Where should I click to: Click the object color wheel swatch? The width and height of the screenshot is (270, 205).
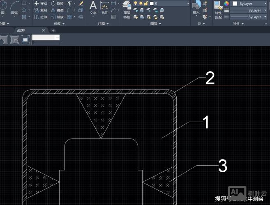coord(226,3)
